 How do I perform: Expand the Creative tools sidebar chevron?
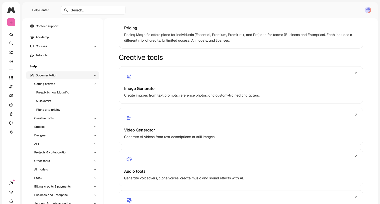(95, 118)
